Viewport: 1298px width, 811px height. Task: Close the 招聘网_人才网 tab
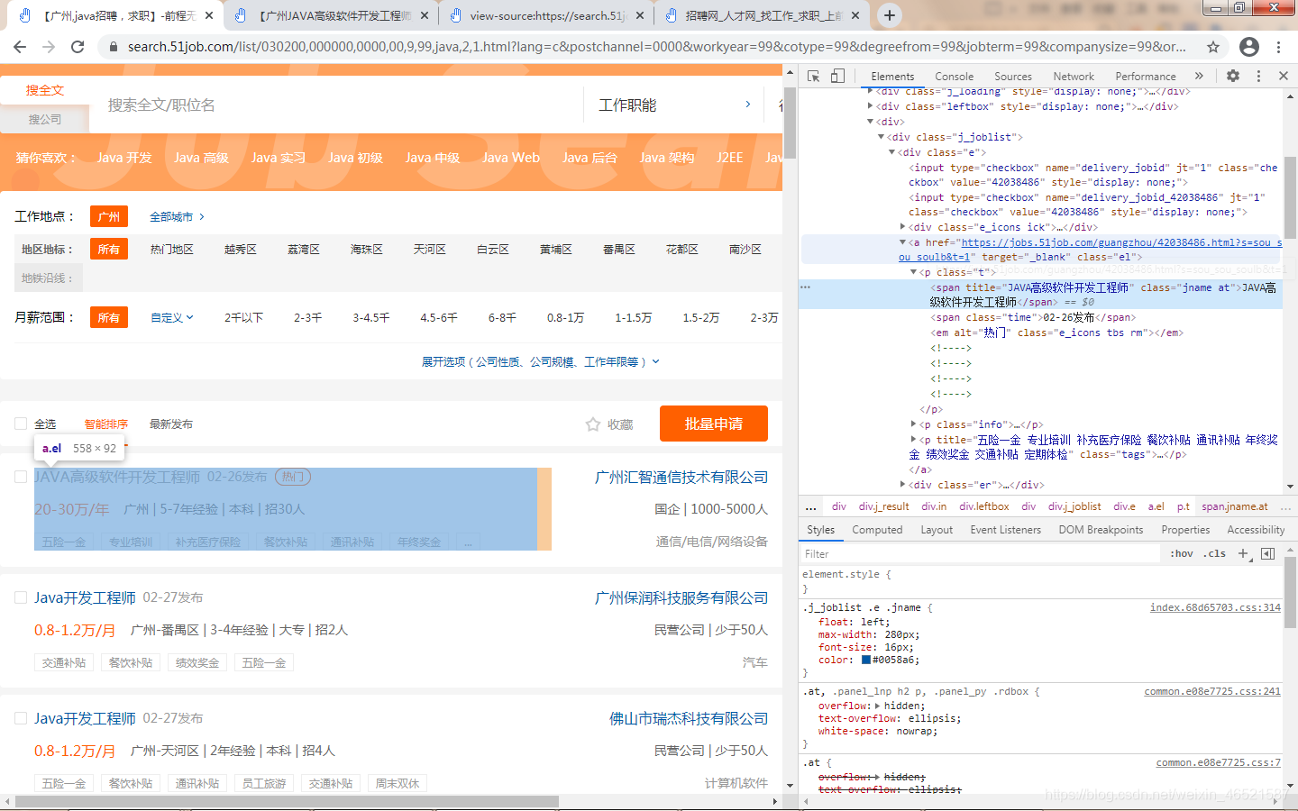855,15
